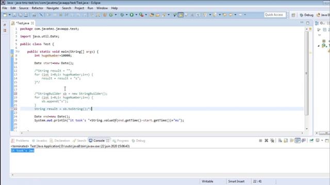Run the program with green Run icon
Viewport: 330px width, 185px height.
tap(131, 15)
